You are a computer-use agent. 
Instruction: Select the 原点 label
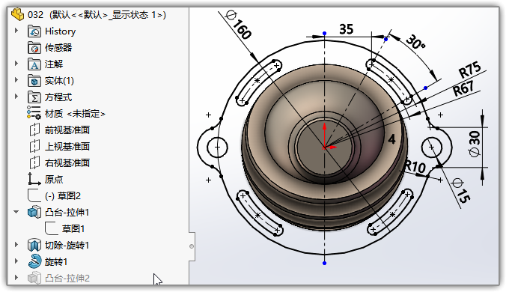coord(54,180)
